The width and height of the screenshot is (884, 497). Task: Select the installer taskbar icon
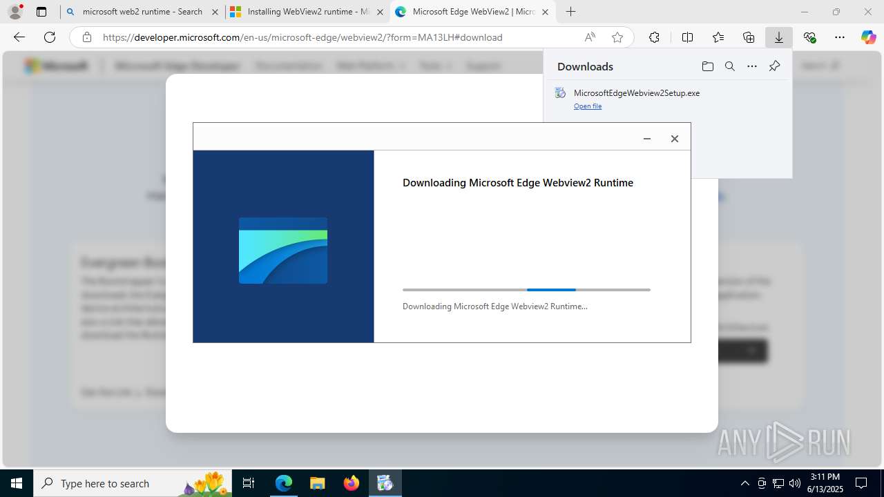click(x=385, y=483)
